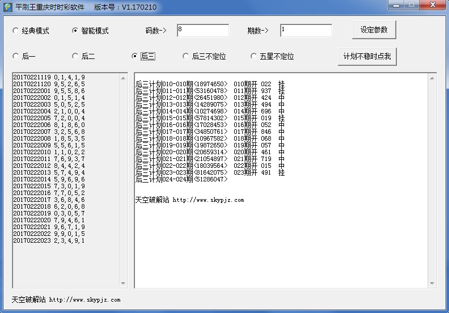Click the app icon in title bar
Image resolution: width=449 pixels, height=313 pixels.
pyautogui.click(x=8, y=6)
